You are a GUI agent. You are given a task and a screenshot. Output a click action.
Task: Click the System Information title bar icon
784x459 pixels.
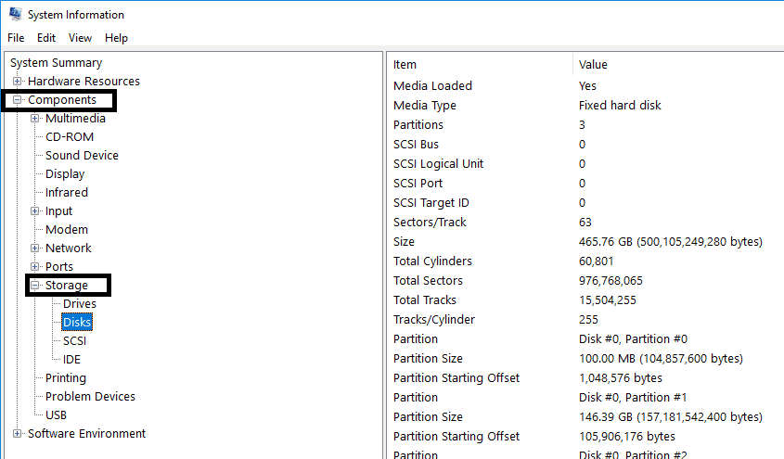(x=16, y=14)
